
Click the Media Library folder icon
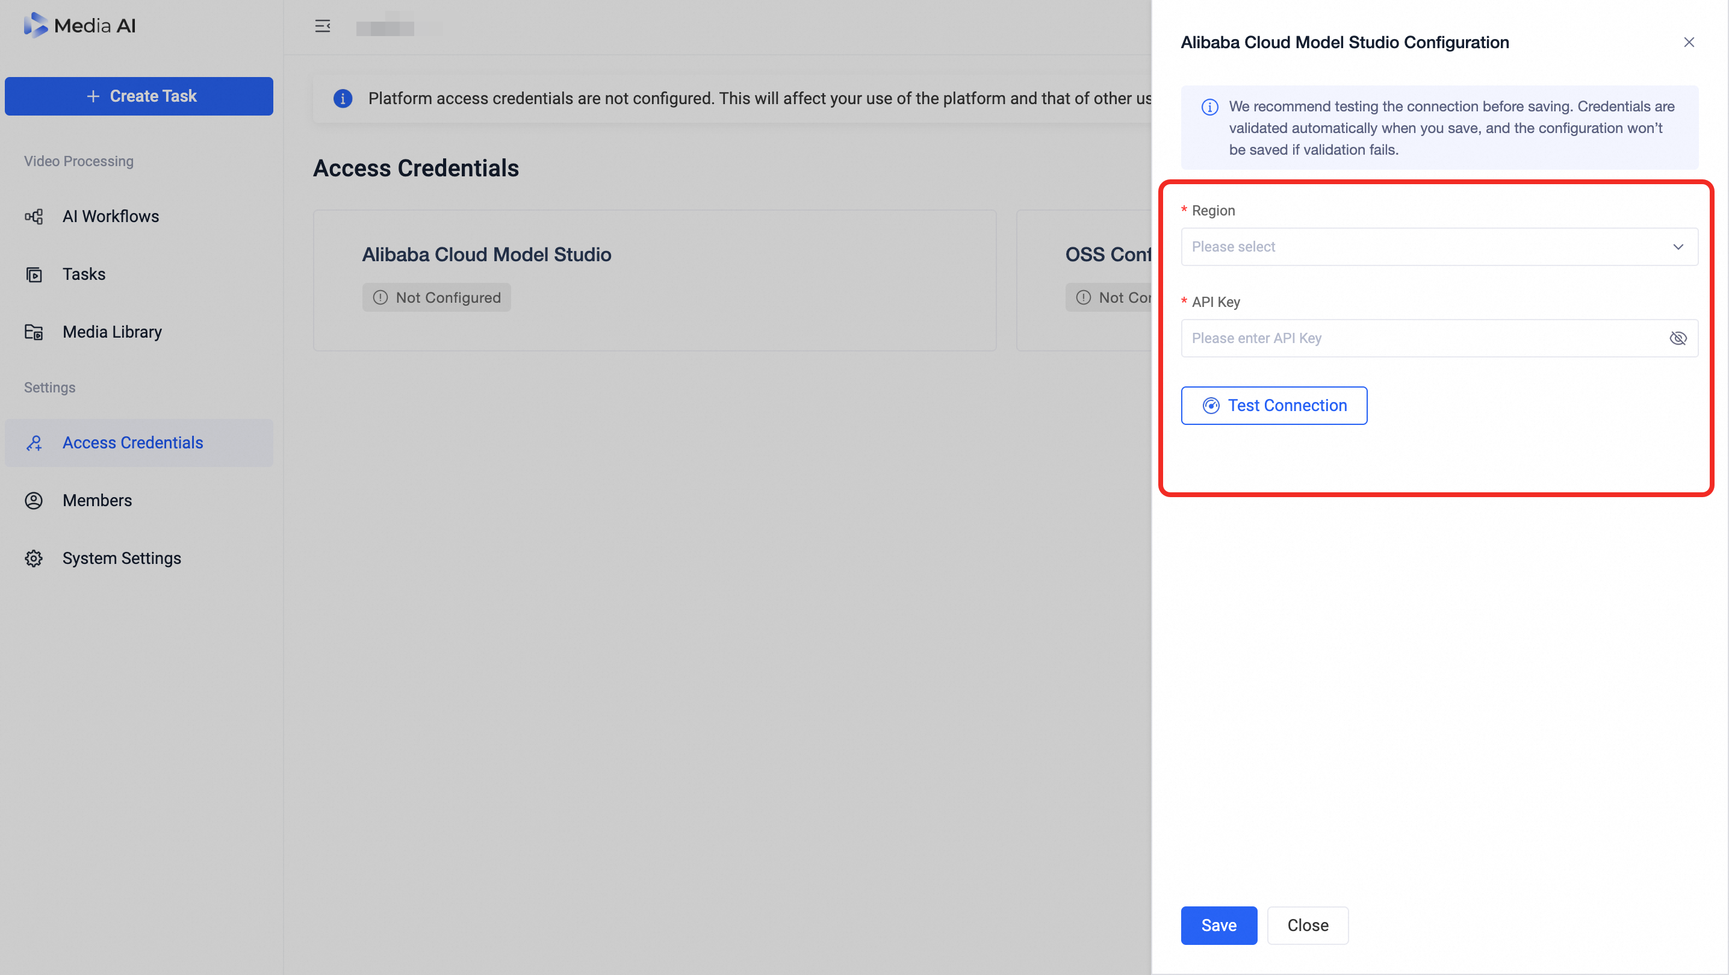point(34,332)
